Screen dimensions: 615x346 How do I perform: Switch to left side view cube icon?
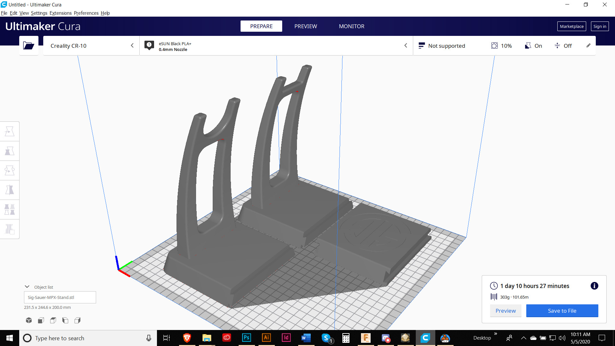(65, 320)
